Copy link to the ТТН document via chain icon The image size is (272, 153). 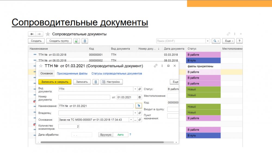coord(156,66)
